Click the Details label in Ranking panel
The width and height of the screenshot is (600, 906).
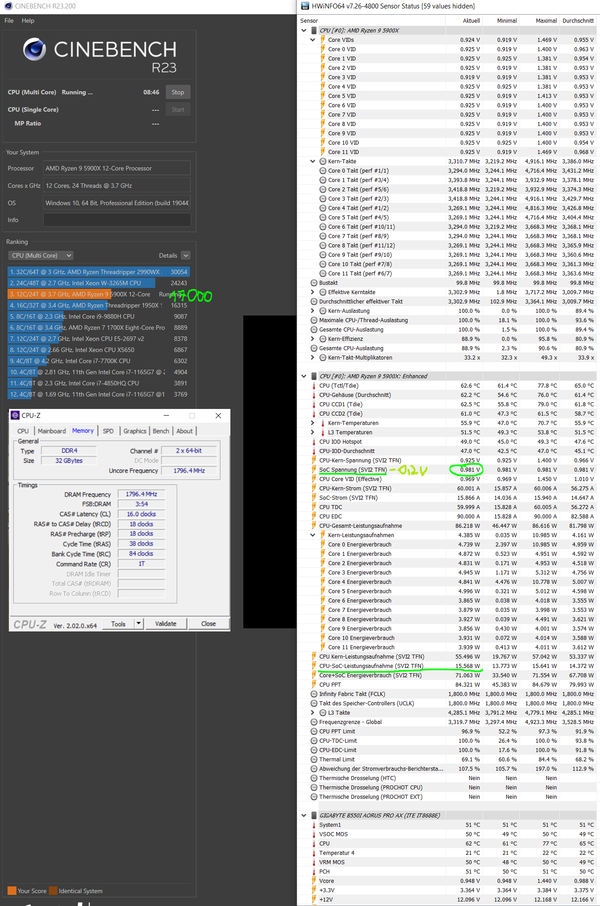click(x=168, y=255)
